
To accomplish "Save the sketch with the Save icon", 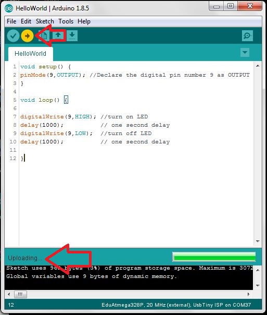I will coord(72,36).
